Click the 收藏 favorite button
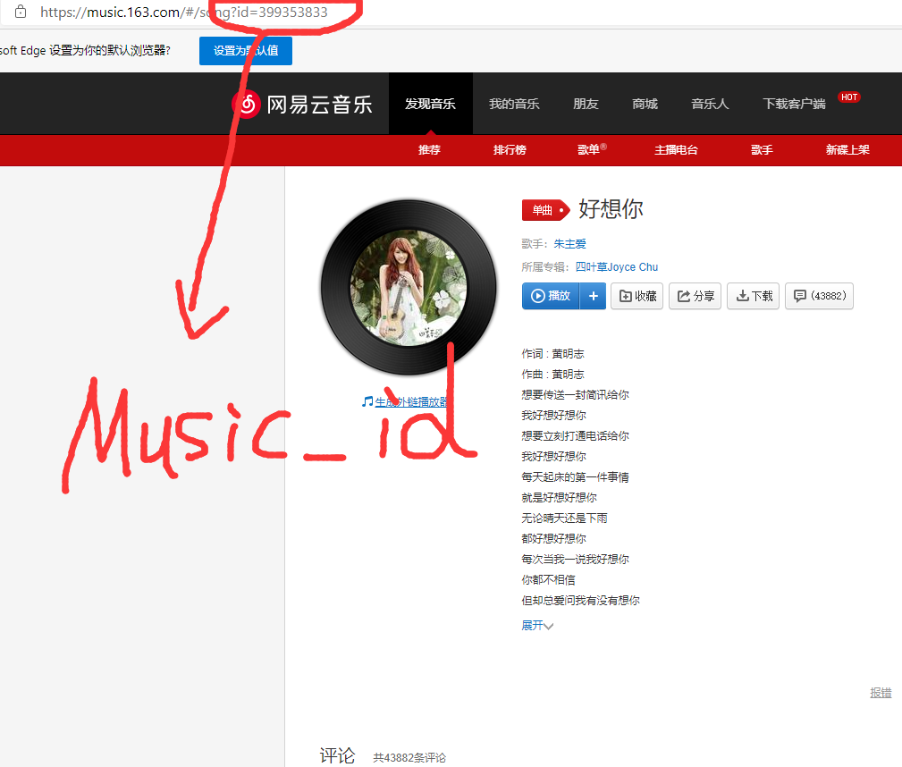902x767 pixels. point(637,296)
